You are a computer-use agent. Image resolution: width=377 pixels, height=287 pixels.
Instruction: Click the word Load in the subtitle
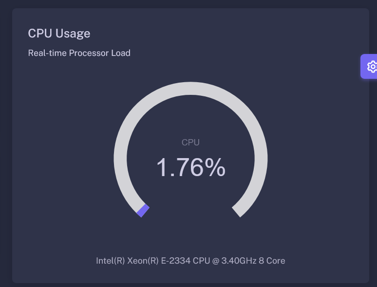coord(121,53)
